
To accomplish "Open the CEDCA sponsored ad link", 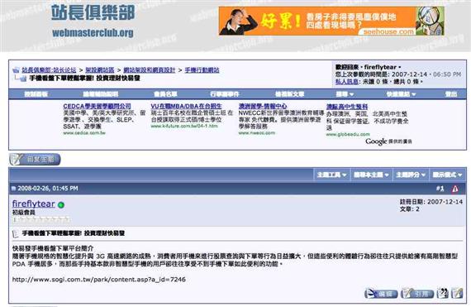I will pyautogui.click(x=97, y=106).
